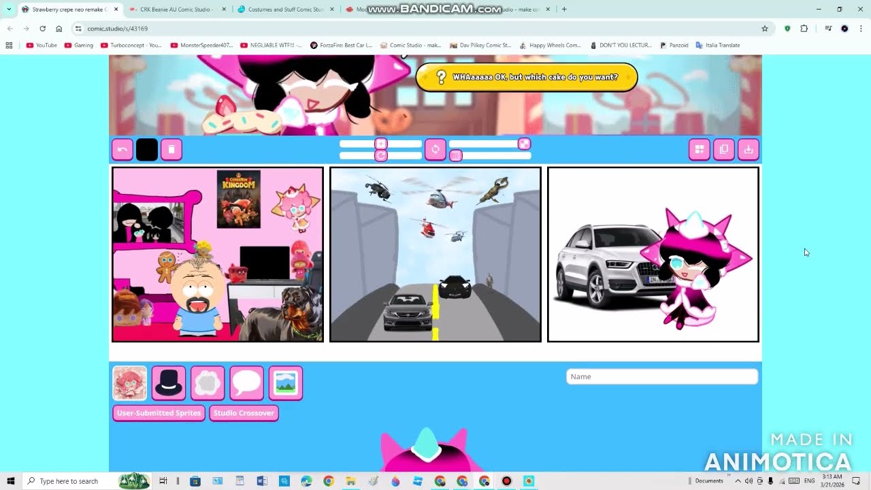This screenshot has width=871, height=490.
Task: Select the top hat items category
Action: pos(169,383)
